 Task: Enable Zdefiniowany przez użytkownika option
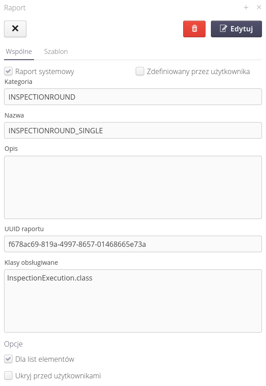[140, 71]
